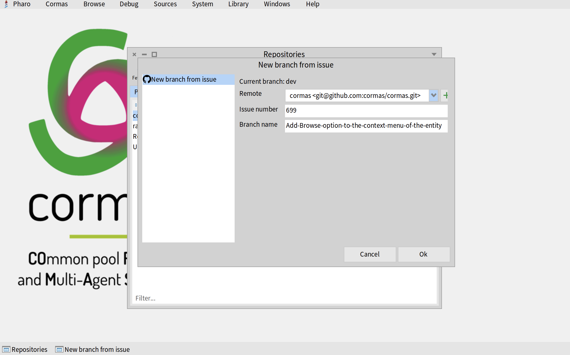Viewport: 570px width, 355px height.
Task: Open the cormas remote combo box
Action: coord(357,96)
